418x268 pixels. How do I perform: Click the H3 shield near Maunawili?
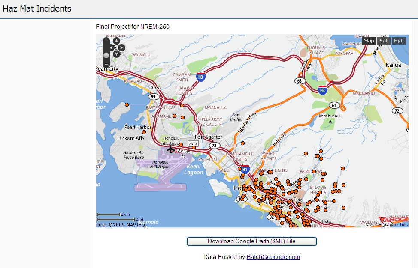(322, 90)
